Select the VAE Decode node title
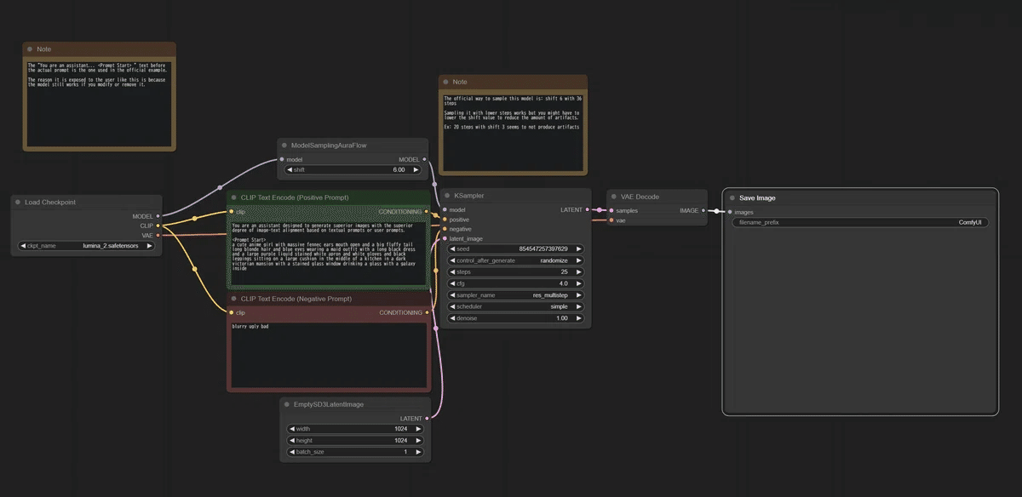Viewport: 1022px width, 497px height. pos(640,197)
